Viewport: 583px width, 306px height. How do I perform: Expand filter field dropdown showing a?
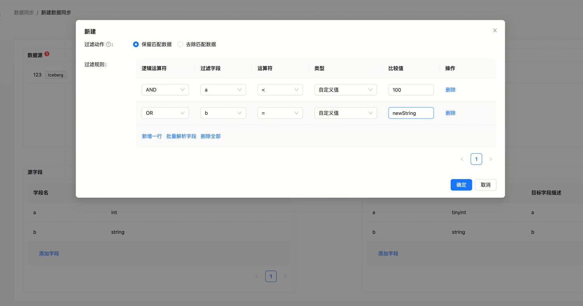(223, 90)
